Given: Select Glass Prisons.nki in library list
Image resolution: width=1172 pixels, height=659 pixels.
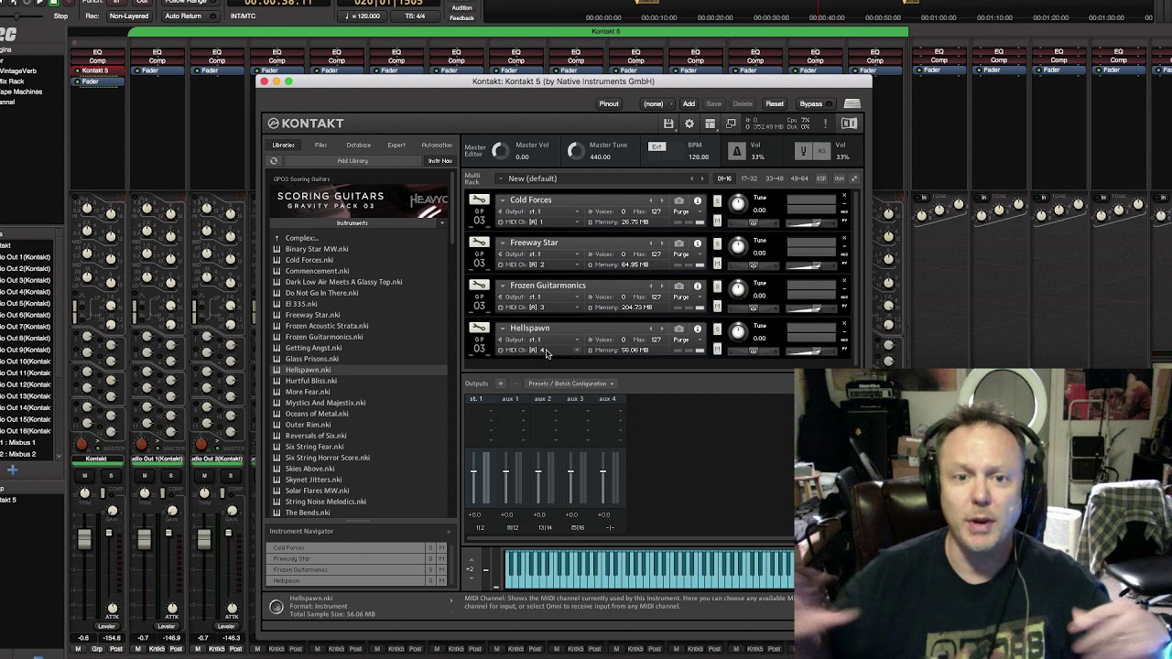Looking at the screenshot, I should (311, 359).
